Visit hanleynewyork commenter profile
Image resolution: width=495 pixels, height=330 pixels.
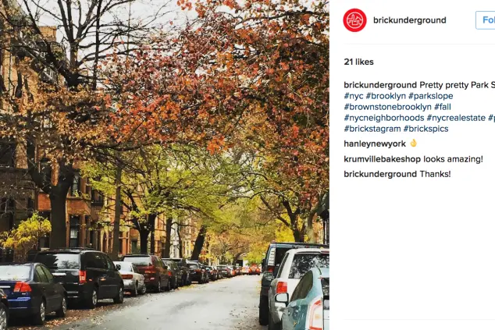tap(375, 144)
